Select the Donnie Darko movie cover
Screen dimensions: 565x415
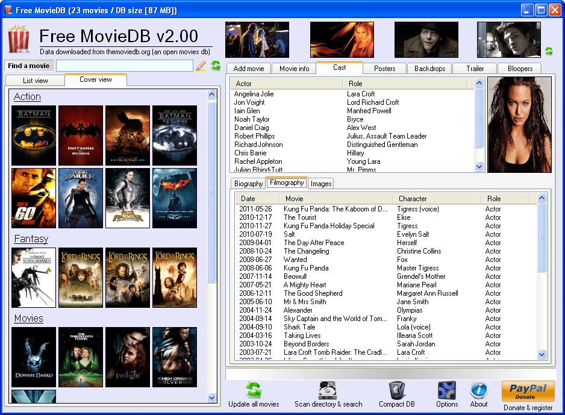[34, 357]
